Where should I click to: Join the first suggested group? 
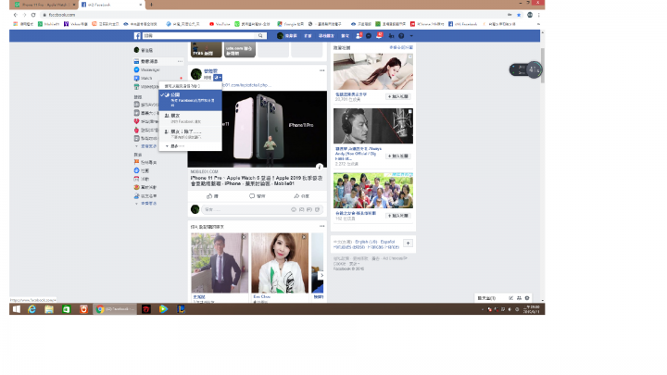pos(398,96)
